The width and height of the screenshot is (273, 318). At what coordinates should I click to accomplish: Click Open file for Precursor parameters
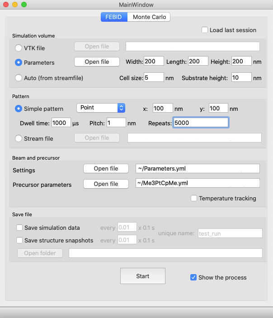[106, 184]
